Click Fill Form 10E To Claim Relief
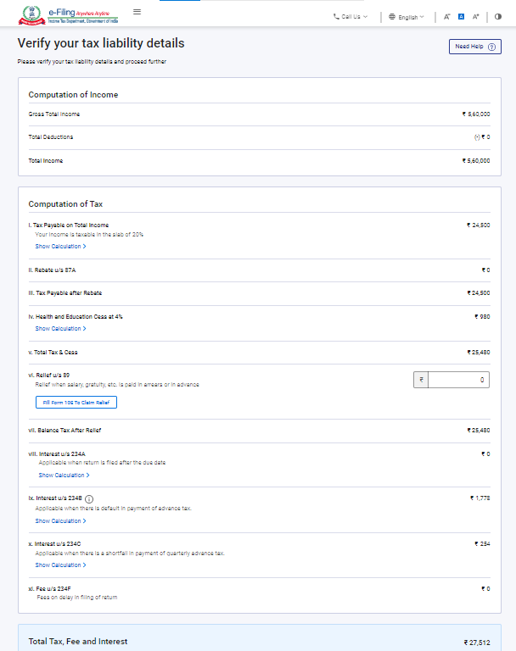The width and height of the screenshot is (516, 651). [x=76, y=402]
